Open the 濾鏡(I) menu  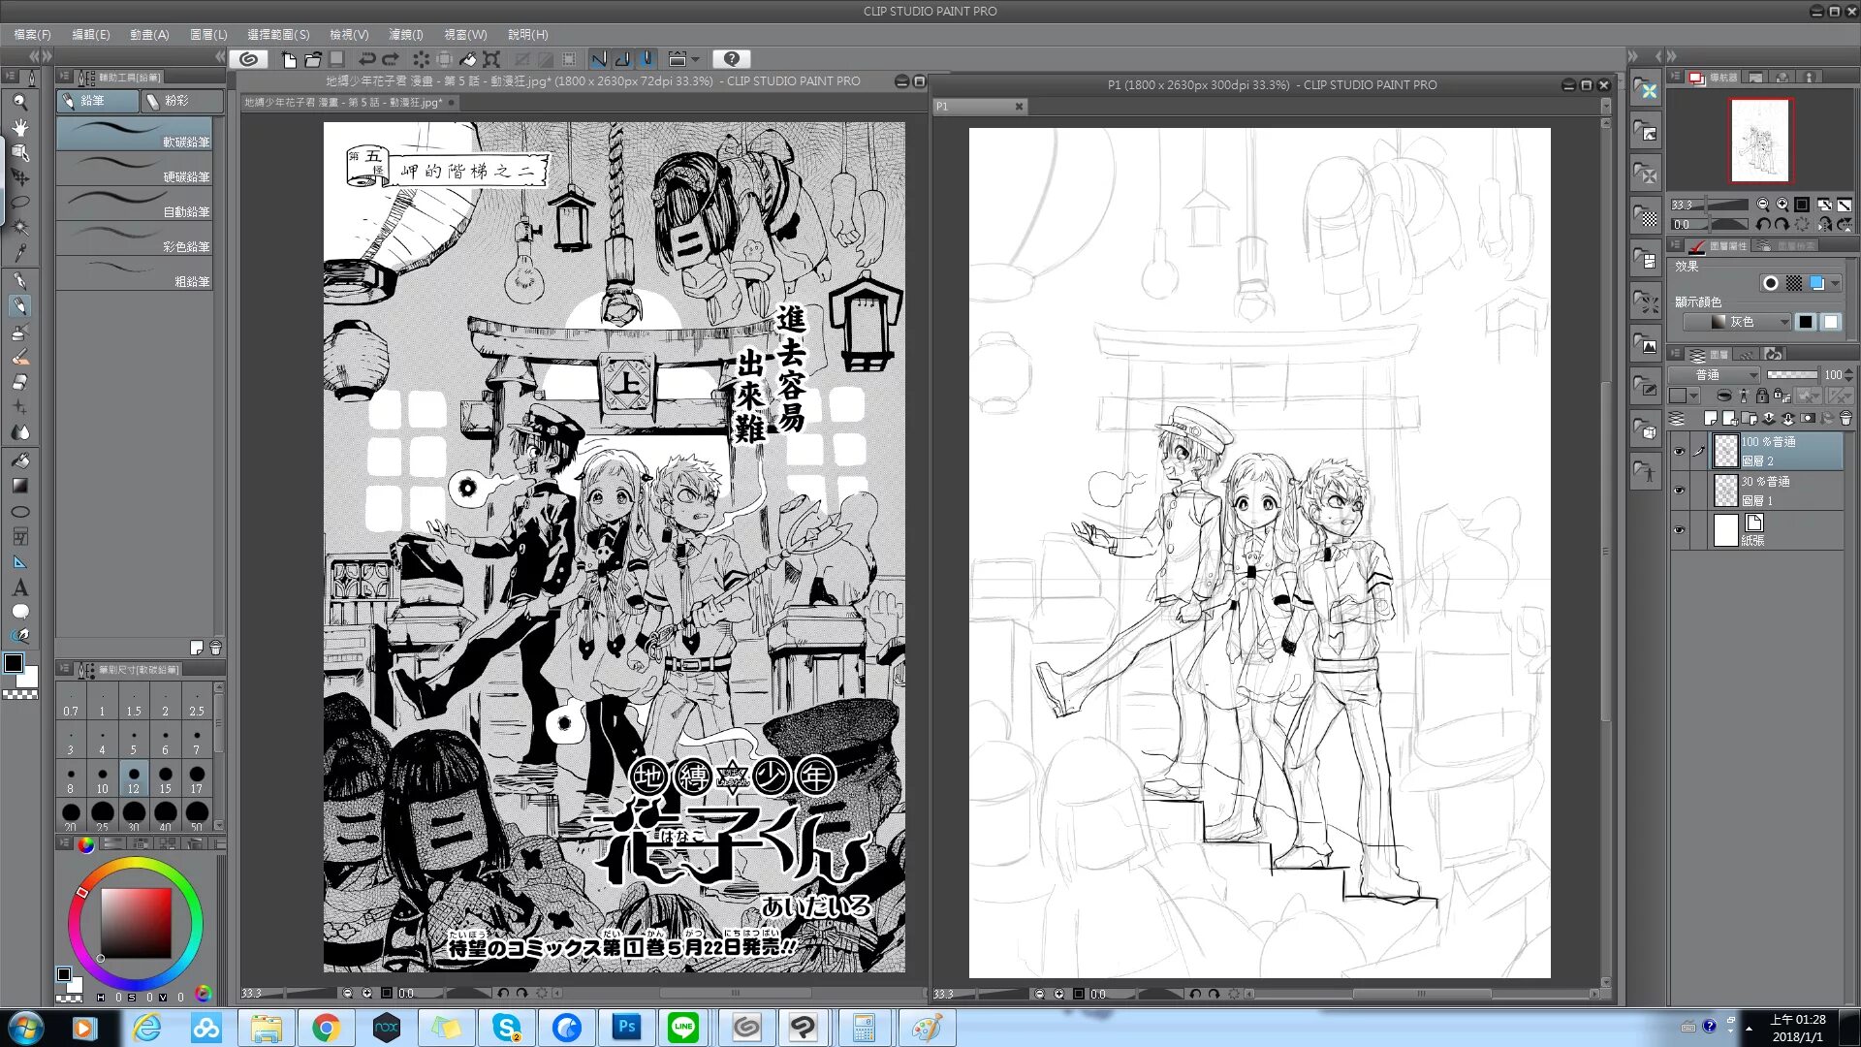(x=405, y=34)
